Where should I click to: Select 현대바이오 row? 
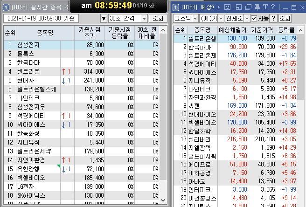point(235,114)
